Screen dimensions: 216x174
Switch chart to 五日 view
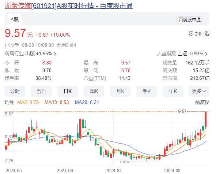(x=41, y=91)
